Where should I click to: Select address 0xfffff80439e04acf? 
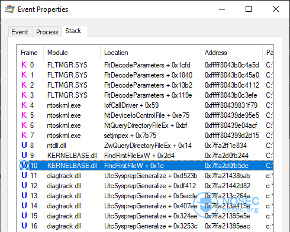(x=231, y=125)
